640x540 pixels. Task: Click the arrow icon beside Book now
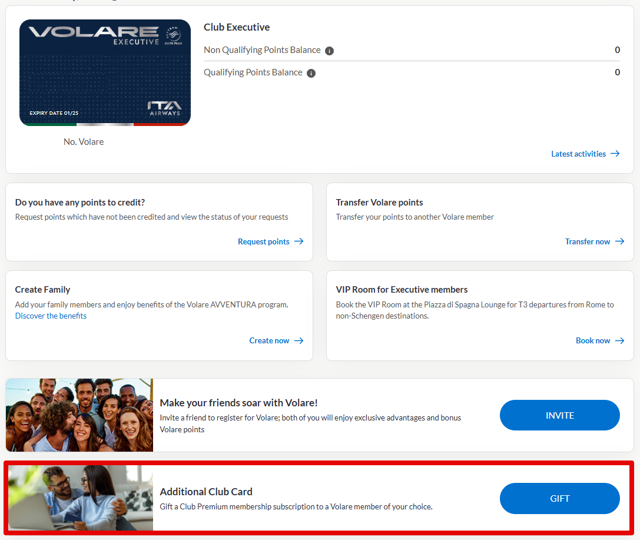point(619,340)
